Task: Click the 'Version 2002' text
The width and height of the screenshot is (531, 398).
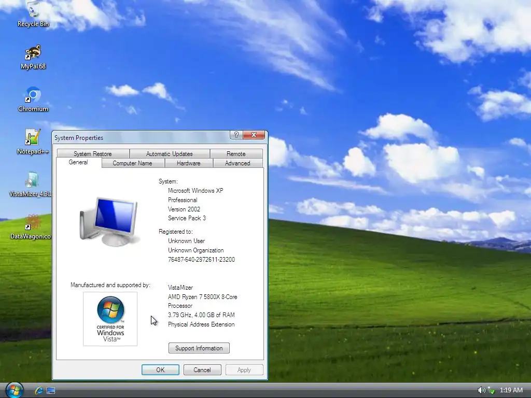Action: [x=184, y=209]
